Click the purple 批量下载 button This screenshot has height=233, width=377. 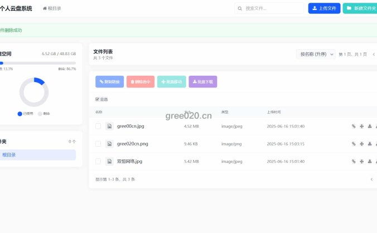click(x=203, y=82)
